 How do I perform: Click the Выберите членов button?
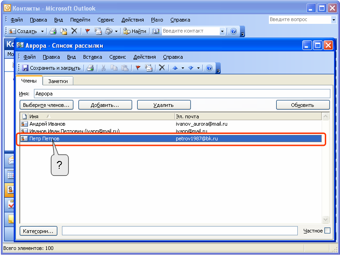[x=46, y=105]
